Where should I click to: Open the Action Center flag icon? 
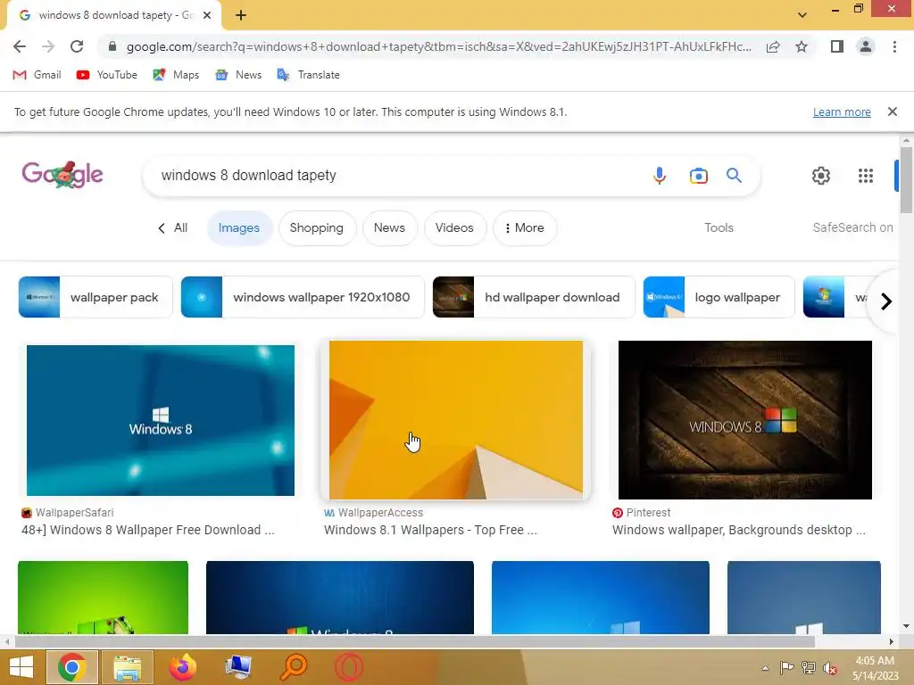786,668
